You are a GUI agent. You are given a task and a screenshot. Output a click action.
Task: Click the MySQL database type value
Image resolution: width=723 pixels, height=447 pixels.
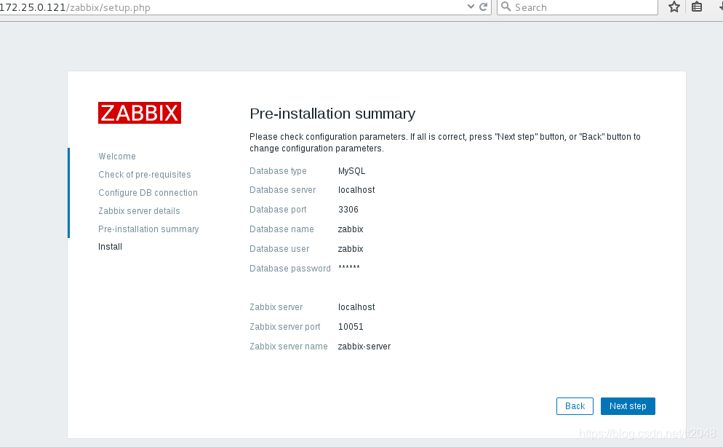pos(351,171)
